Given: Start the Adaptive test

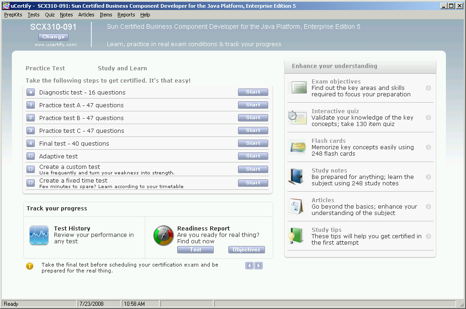Looking at the screenshot, I should [253, 156].
